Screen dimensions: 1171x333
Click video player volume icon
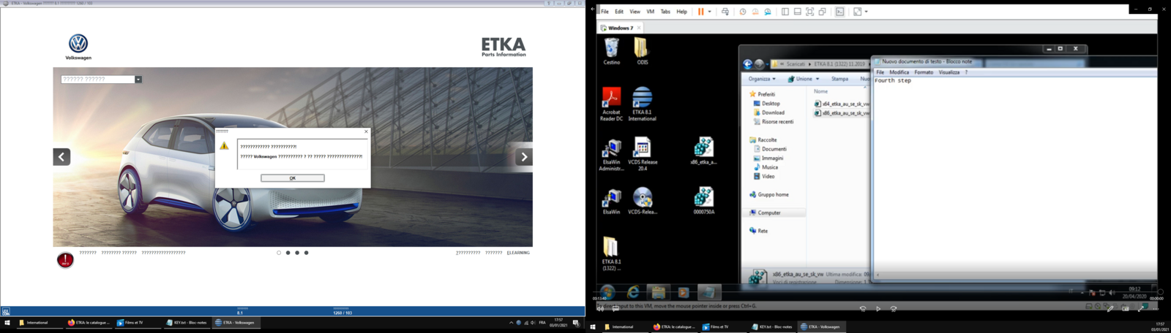pos(600,309)
